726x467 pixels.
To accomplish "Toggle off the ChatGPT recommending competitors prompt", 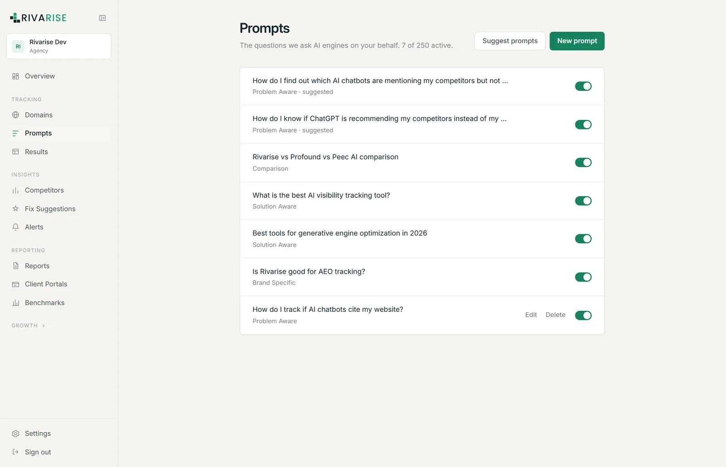I will click(583, 124).
